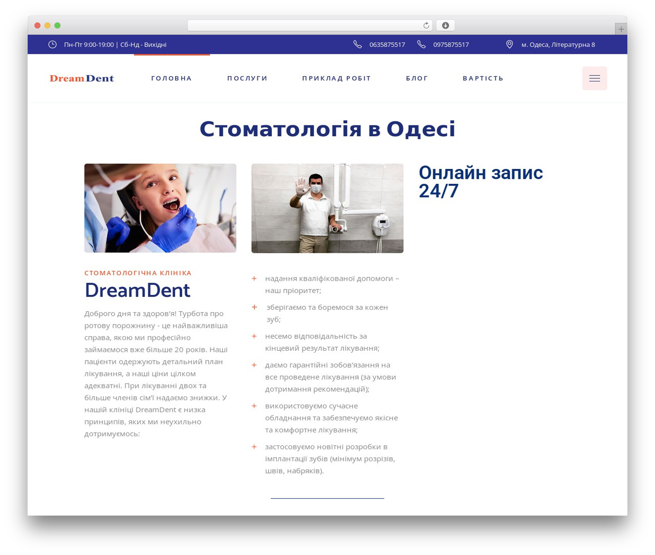Click the bullet about несемо відповідальність
Screen dimensions: 655x555
pos(322,342)
